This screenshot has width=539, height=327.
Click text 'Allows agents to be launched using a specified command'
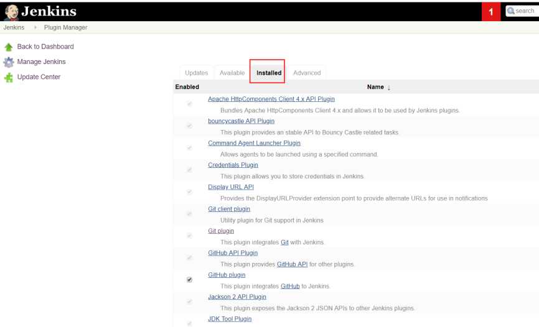click(x=299, y=154)
